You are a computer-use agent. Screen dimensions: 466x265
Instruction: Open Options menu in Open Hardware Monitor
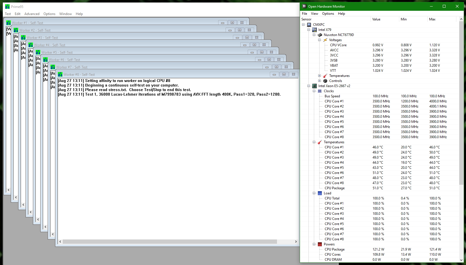coord(328,14)
